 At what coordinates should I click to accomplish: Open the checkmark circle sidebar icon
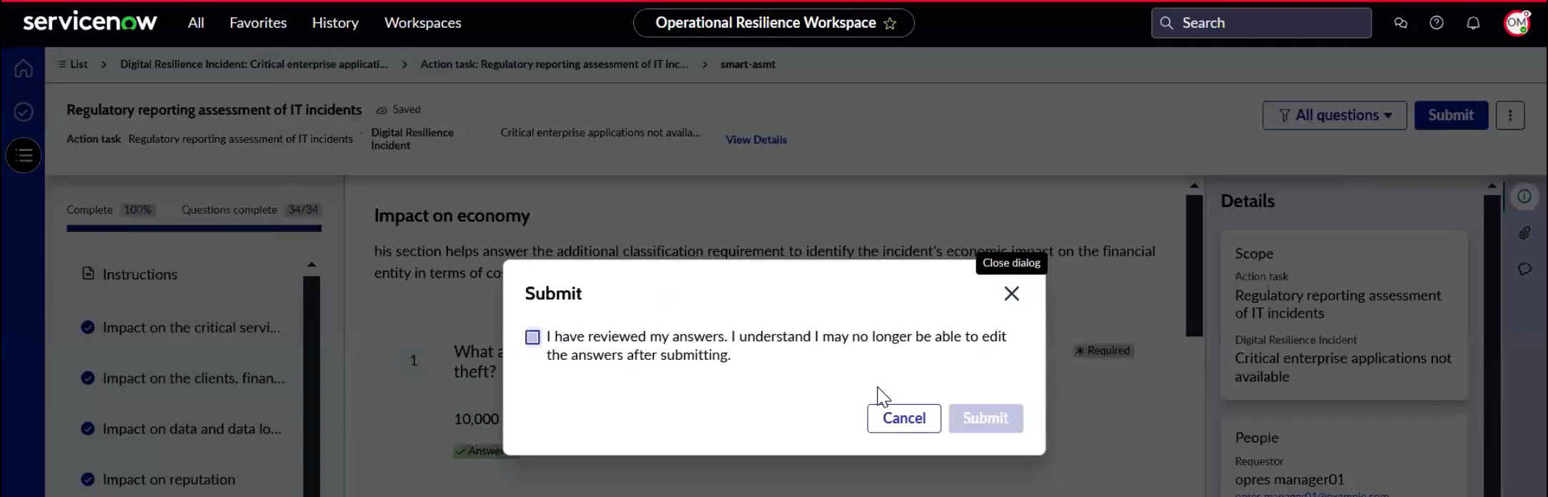[x=24, y=112]
